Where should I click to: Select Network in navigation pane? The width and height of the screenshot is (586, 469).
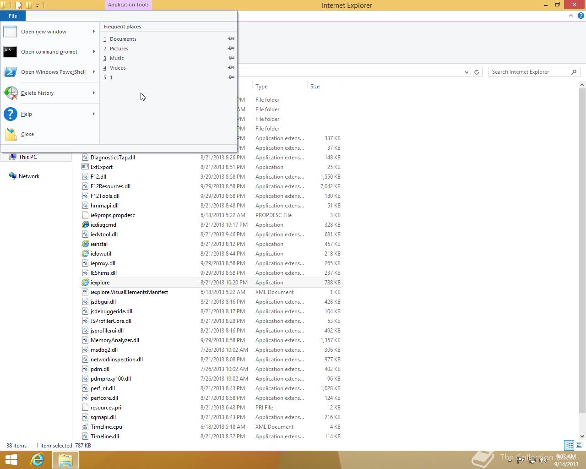tap(29, 176)
